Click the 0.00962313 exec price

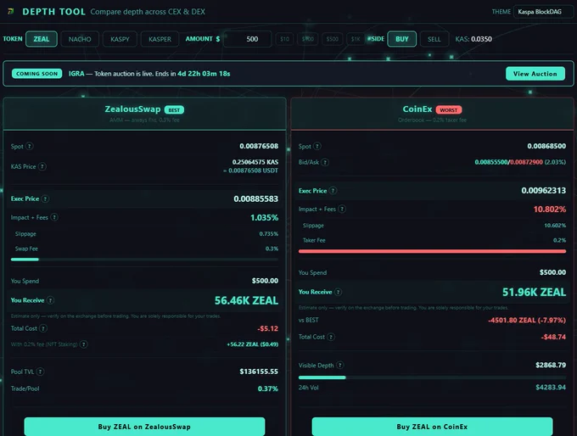tap(544, 191)
